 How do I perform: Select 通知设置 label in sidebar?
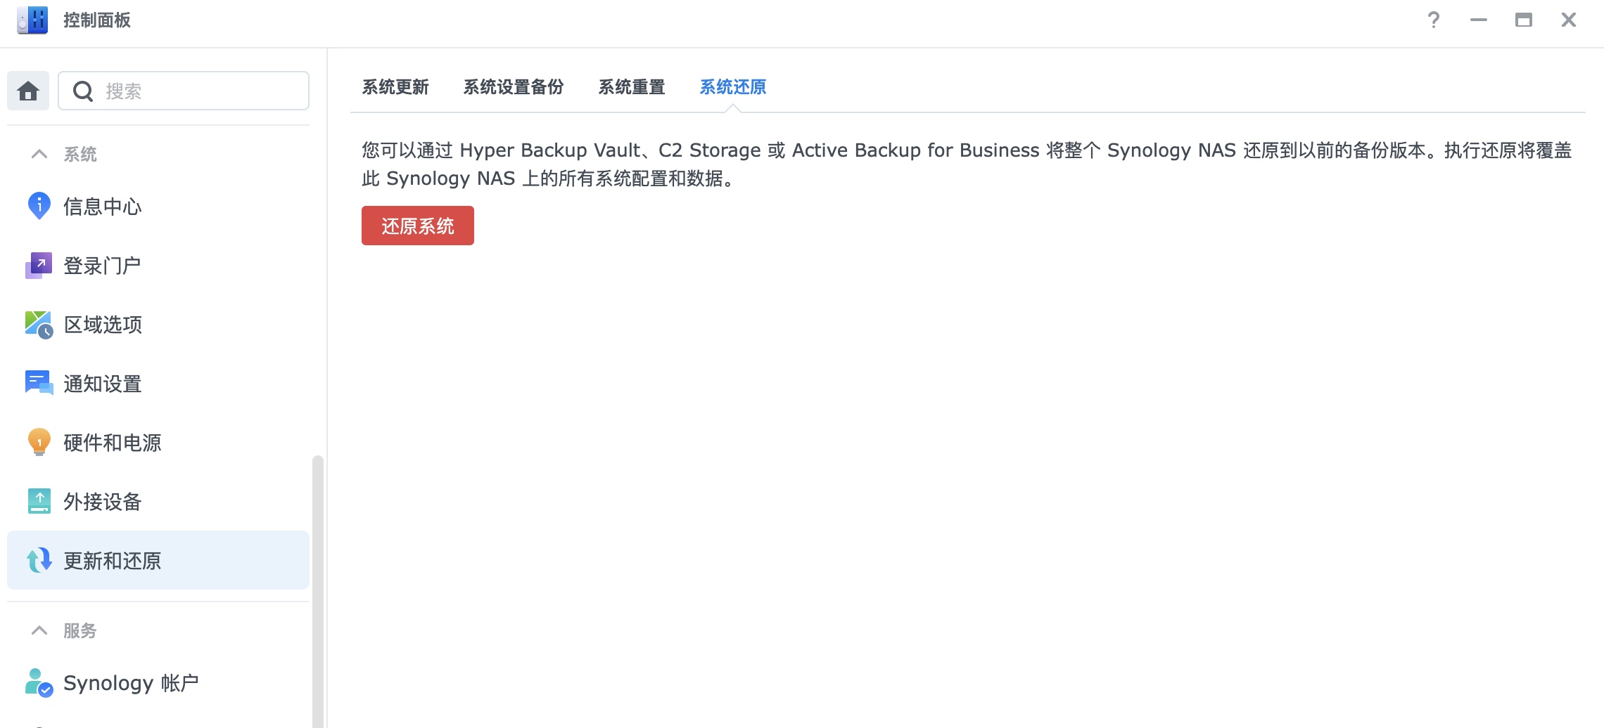pyautogui.click(x=103, y=384)
